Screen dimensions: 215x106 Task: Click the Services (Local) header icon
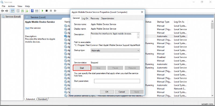(x=28, y=17)
